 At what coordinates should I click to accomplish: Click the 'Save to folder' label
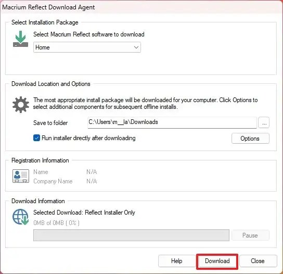(50, 123)
